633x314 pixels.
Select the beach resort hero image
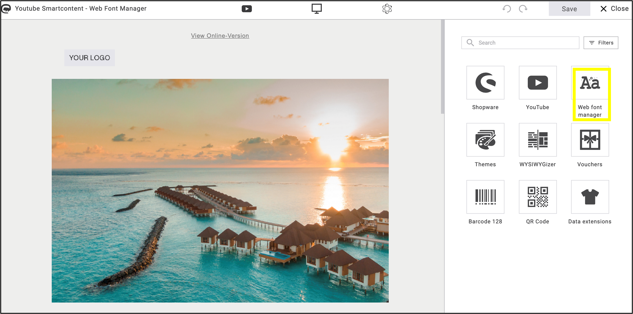(220, 191)
